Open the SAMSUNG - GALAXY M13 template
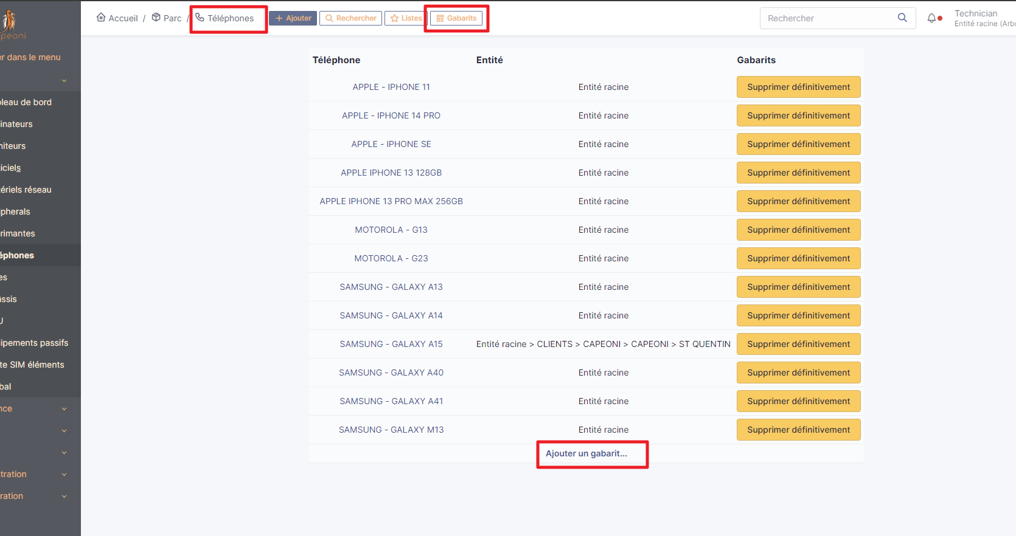This screenshot has height=536, width=1016. coord(391,430)
